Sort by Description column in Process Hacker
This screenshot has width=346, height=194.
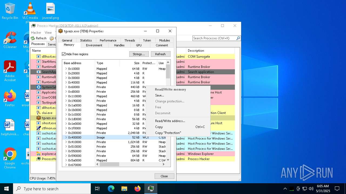[x=210, y=51]
